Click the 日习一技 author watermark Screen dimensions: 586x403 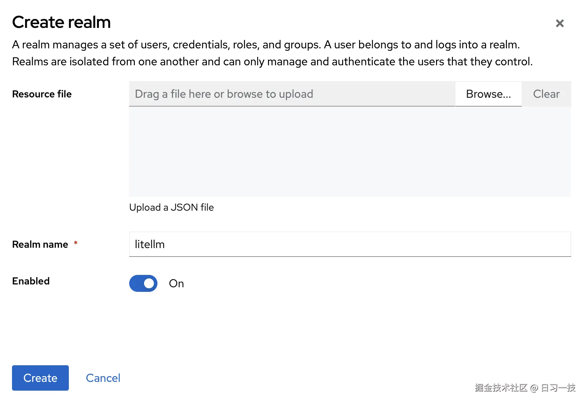558,388
